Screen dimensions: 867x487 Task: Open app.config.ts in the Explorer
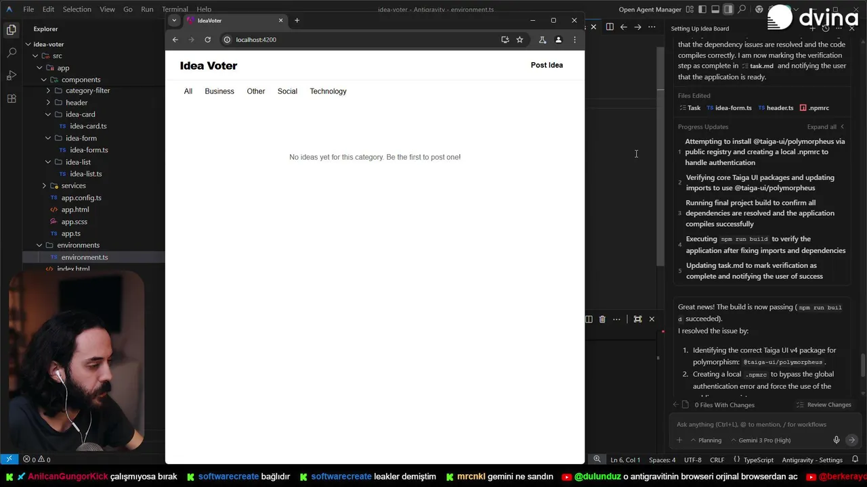click(x=81, y=198)
